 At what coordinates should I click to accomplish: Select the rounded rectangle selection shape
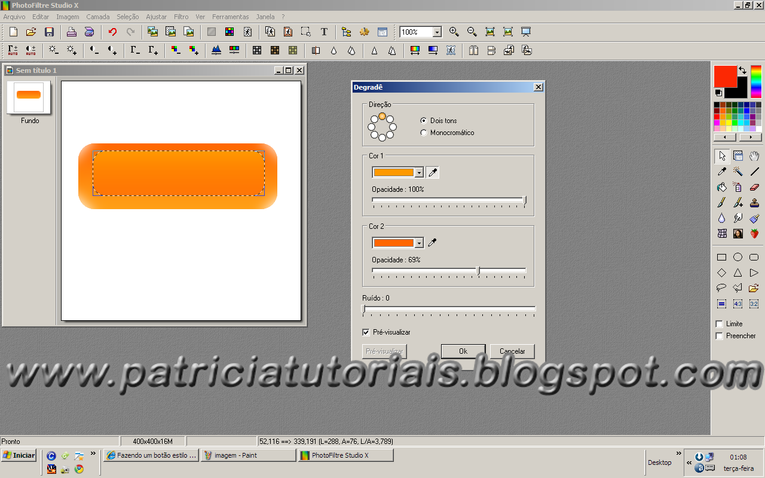(754, 257)
